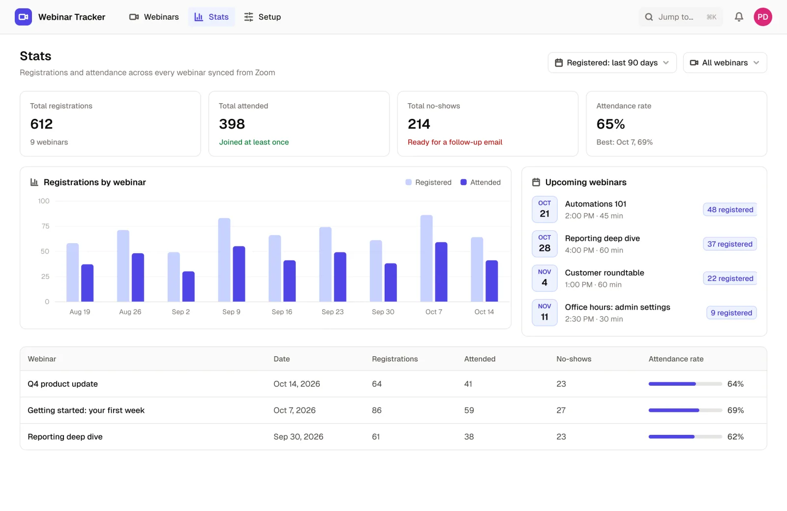Open Customer roundtable upcoming webinar
The image size is (787, 511).
click(x=644, y=279)
